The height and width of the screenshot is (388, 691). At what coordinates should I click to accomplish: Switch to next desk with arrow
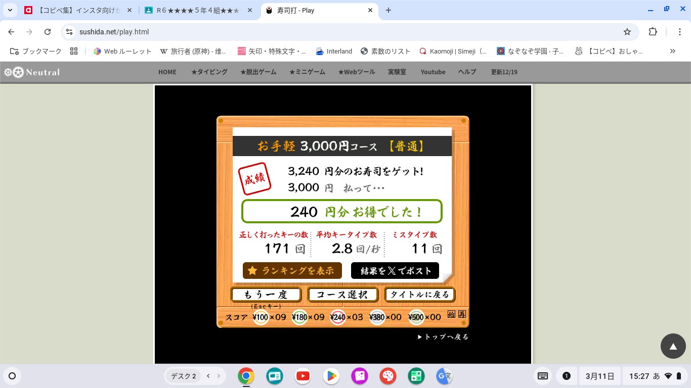pyautogui.click(x=219, y=376)
